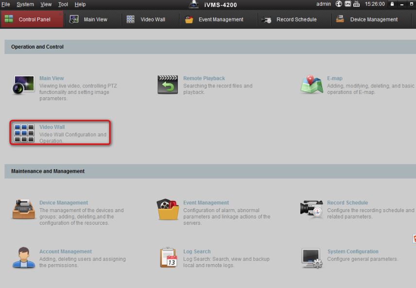Click the 15:26:00 clock display
This screenshot has height=288, width=416.
click(375, 4)
